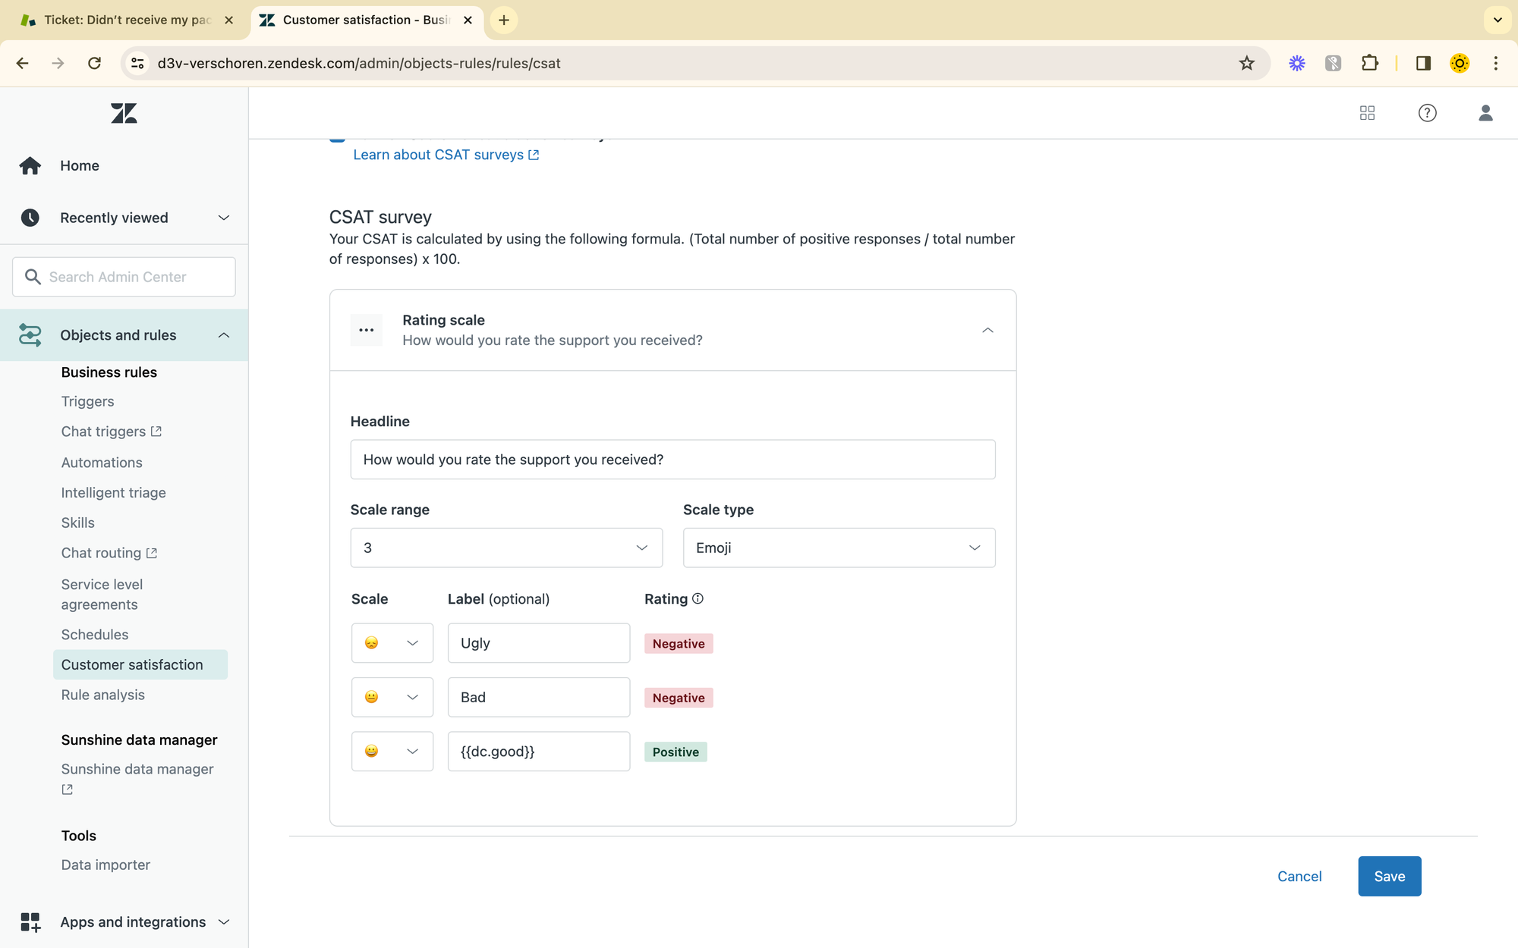Open the emoji dropdown for Ugly row
The image size is (1518, 948).
point(392,643)
